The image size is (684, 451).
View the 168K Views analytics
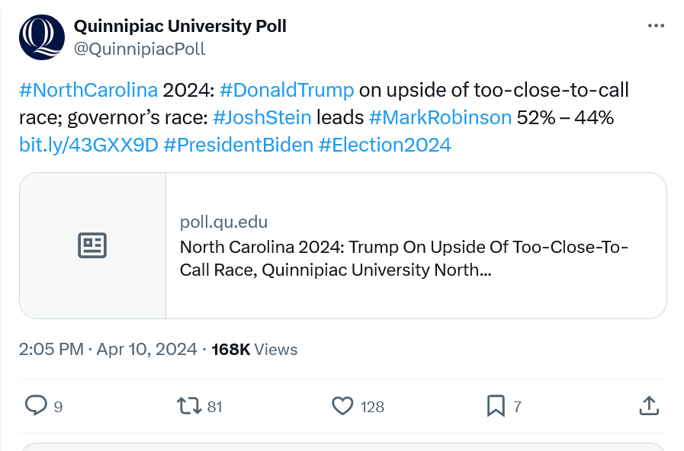pyautogui.click(x=255, y=350)
